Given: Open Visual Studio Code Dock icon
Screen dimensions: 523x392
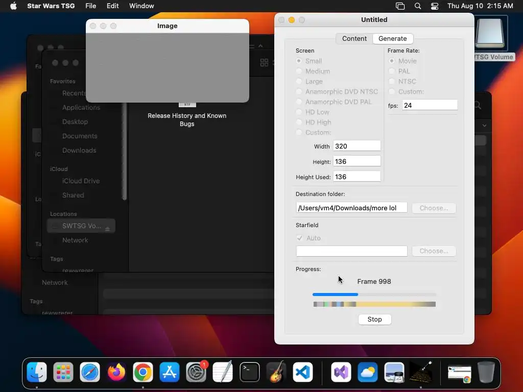Looking at the screenshot, I should point(303,372).
